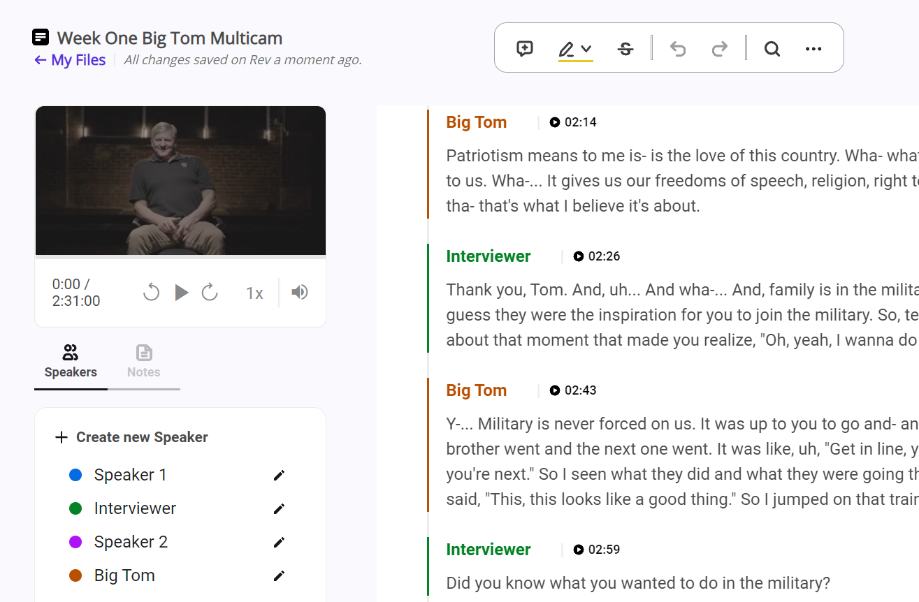
Task: Edit the Big Tom speaker name
Action: point(279,575)
